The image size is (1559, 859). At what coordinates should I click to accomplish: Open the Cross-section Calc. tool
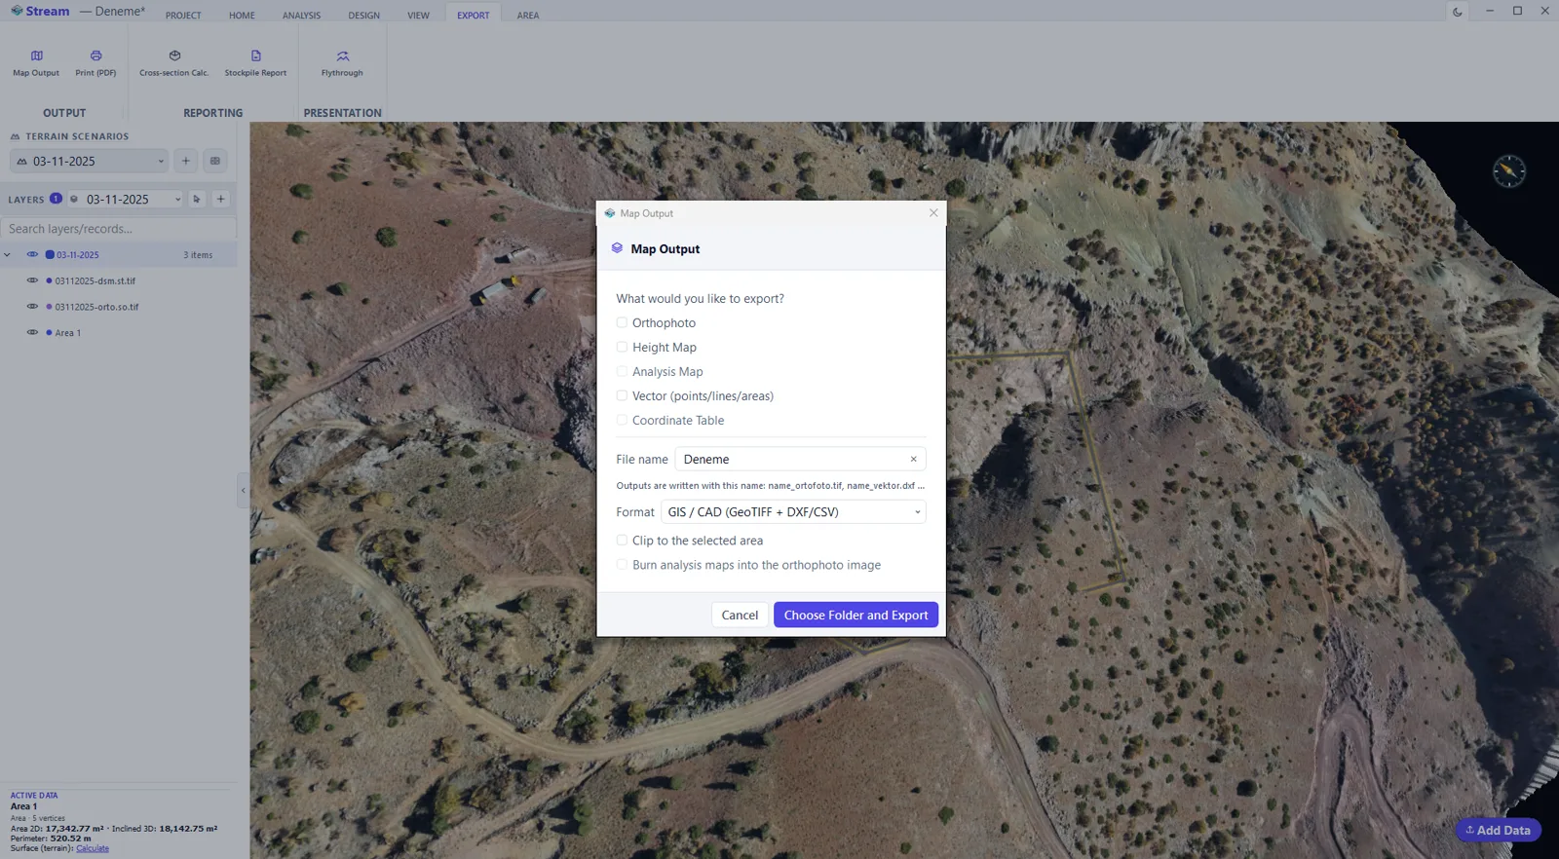(174, 63)
